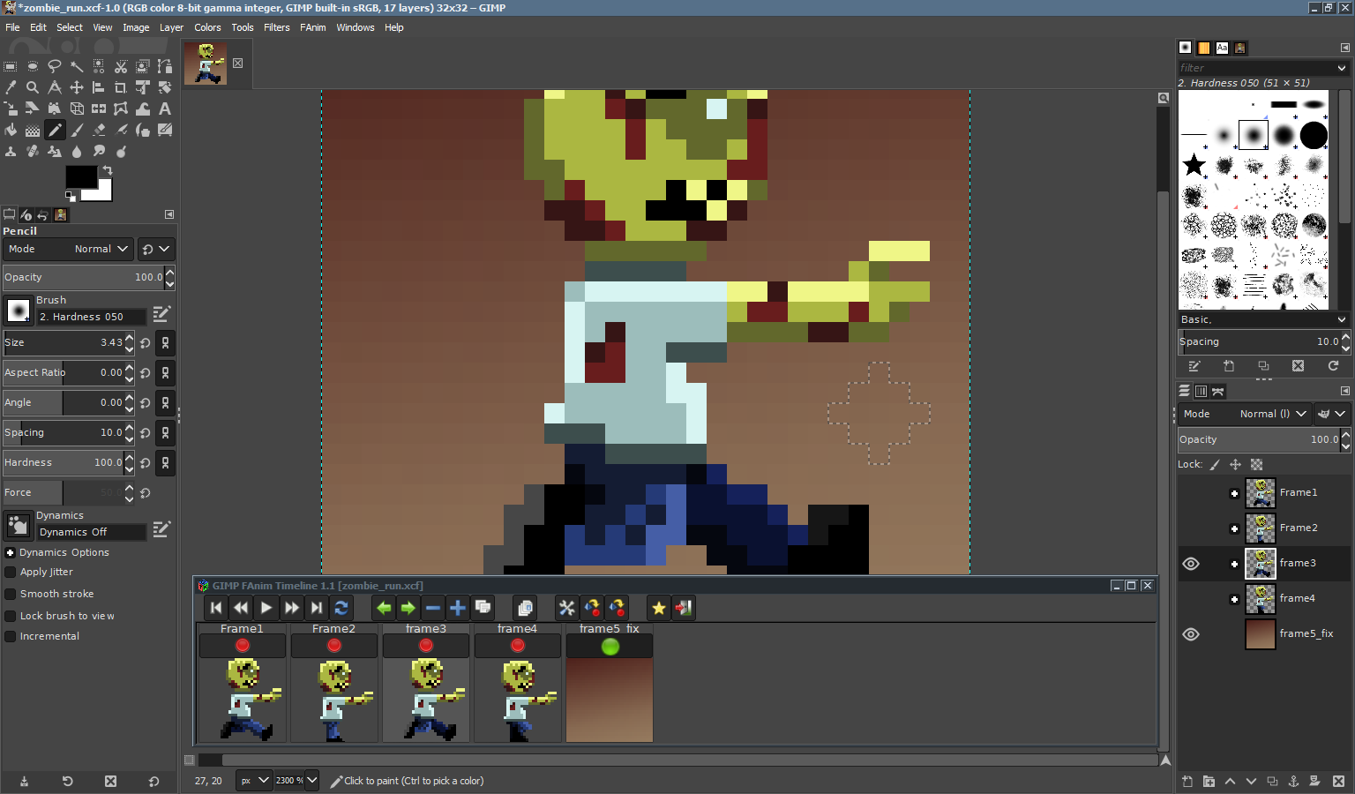Hide the frame3 layer using its eye icon
1355x794 pixels.
(x=1191, y=563)
